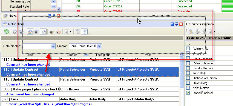
Task: Select the Make project planning checklist notification row
Action: click(90, 89)
